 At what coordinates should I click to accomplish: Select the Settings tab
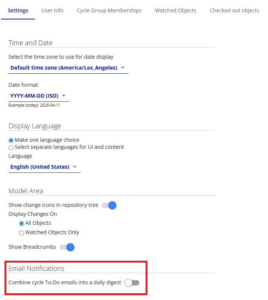coord(18,10)
